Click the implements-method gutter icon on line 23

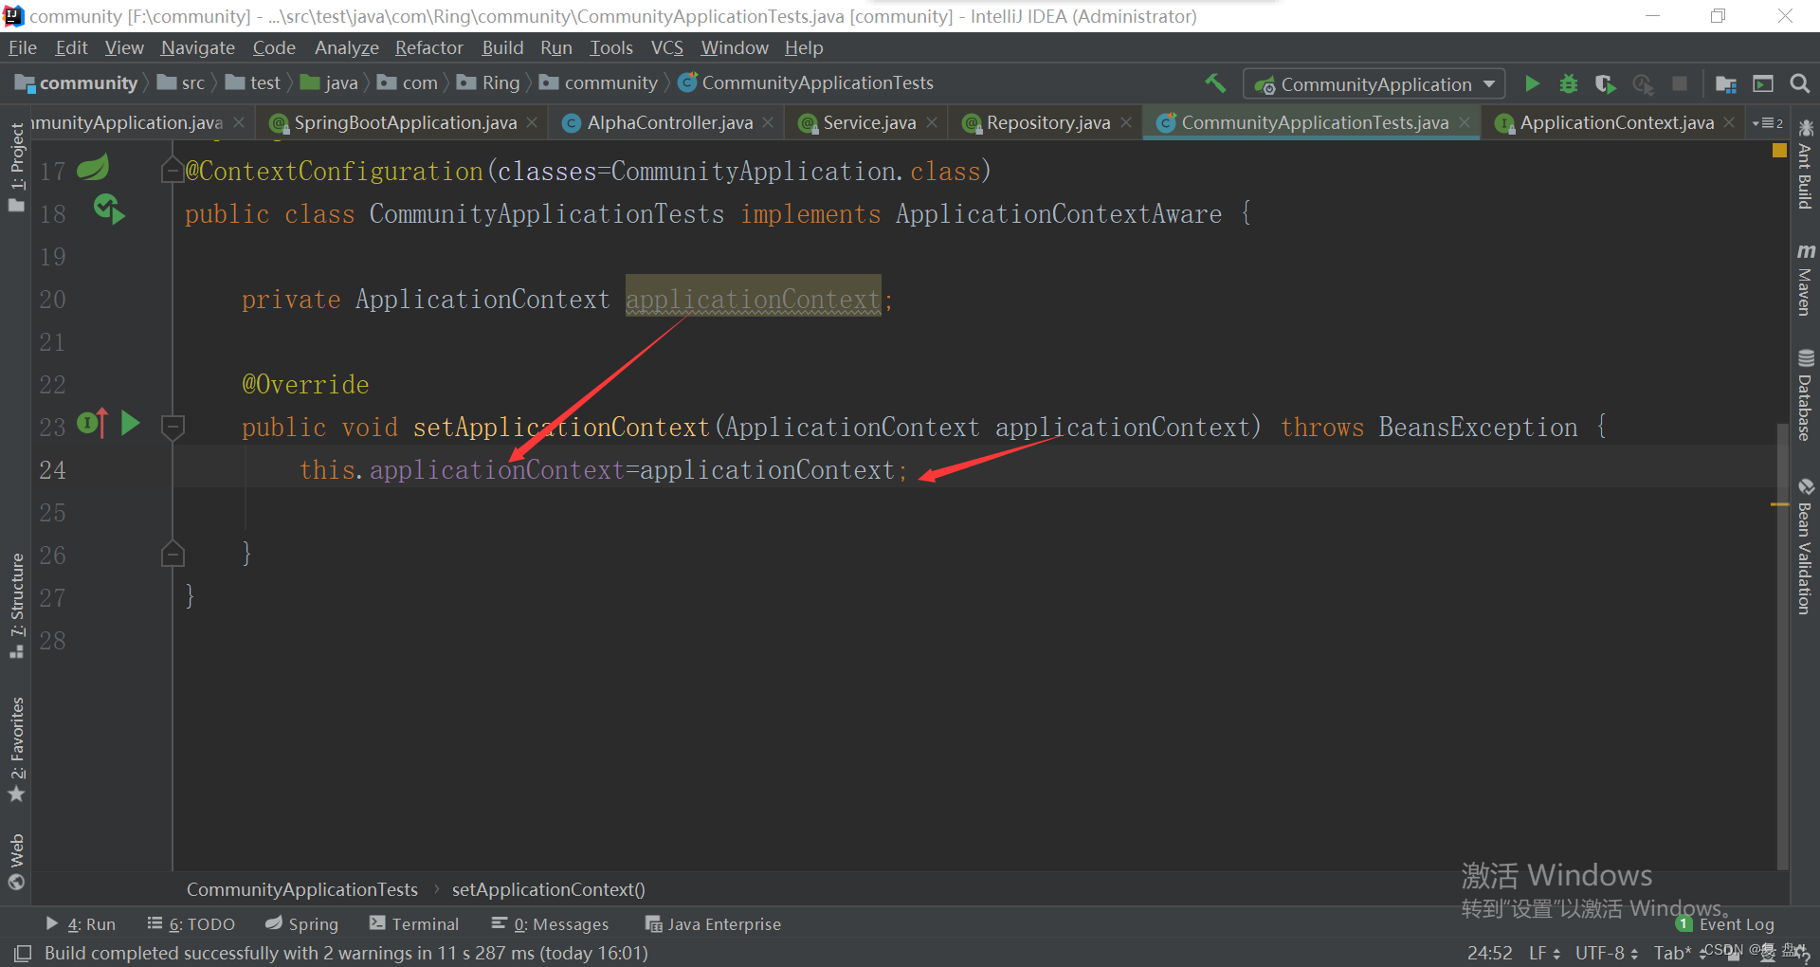92,423
